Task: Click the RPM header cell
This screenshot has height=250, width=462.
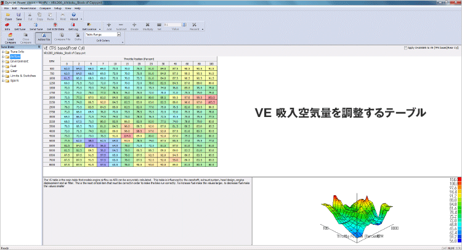Action: 52,61
